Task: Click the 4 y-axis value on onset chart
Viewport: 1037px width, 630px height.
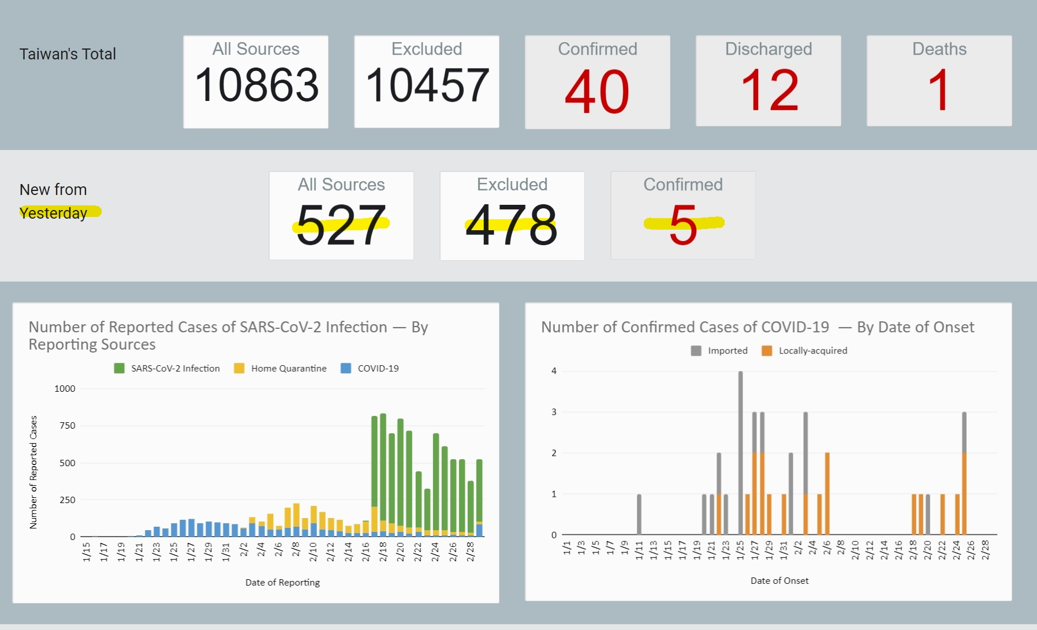Action: pyautogui.click(x=554, y=371)
